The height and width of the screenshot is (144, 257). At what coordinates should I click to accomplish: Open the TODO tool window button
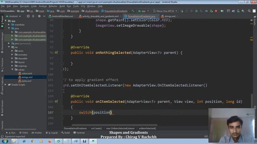pyautogui.click(x=24, y=133)
